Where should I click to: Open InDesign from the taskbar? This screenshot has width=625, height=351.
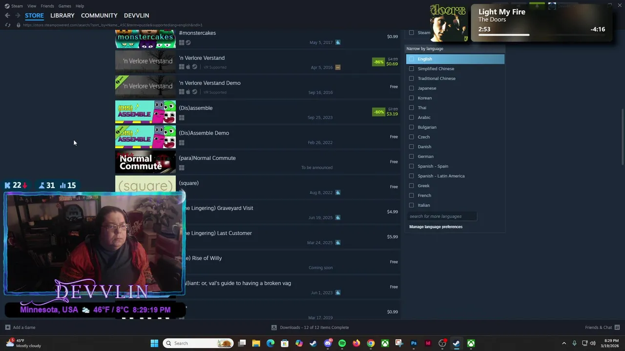(428, 343)
